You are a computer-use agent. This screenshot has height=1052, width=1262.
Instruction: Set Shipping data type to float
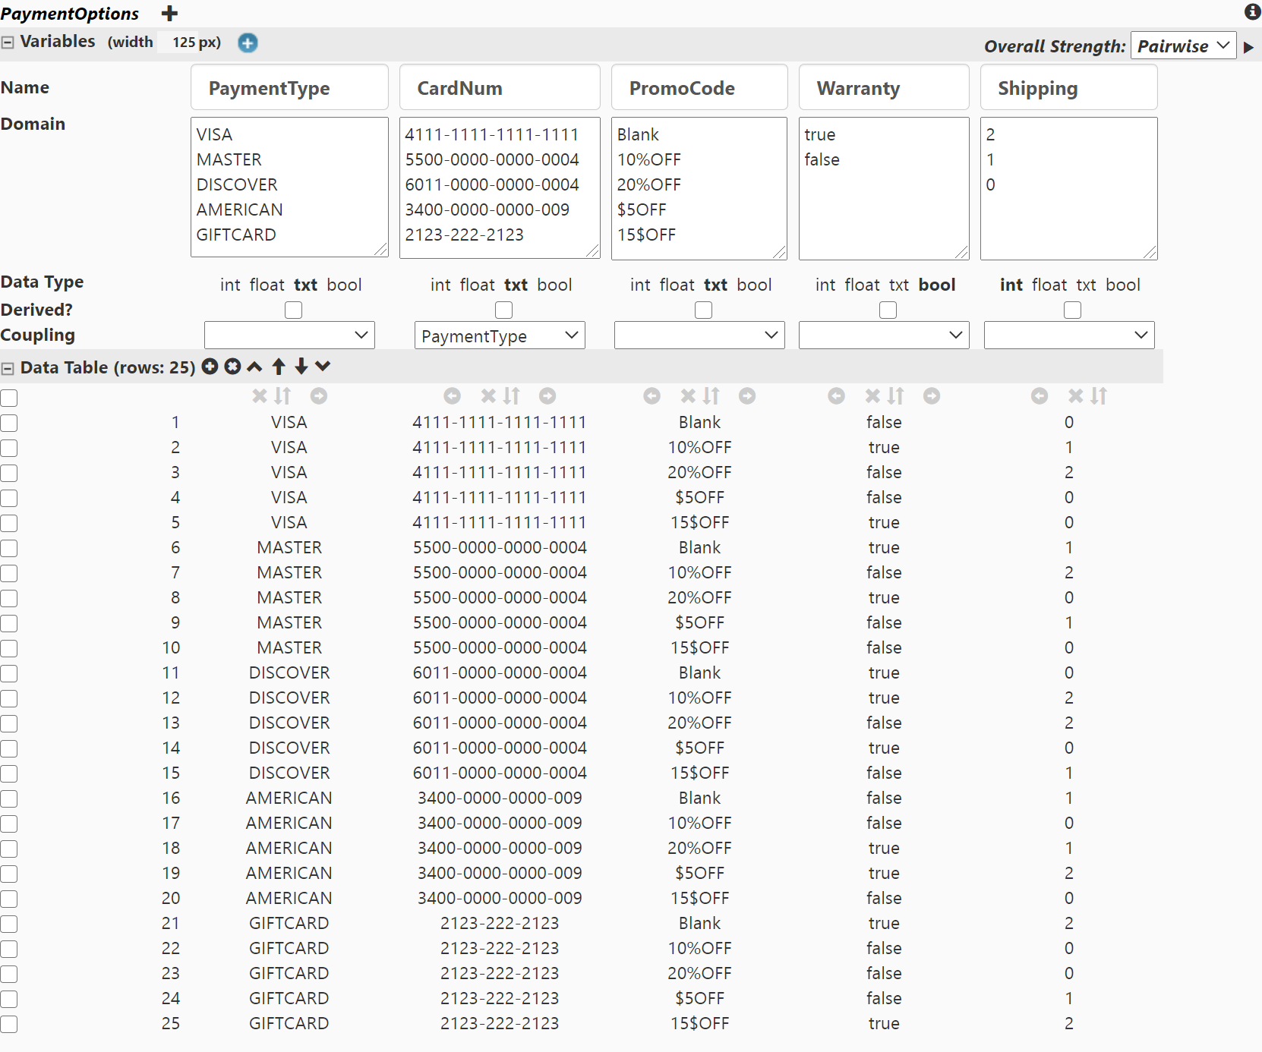[x=1049, y=285]
